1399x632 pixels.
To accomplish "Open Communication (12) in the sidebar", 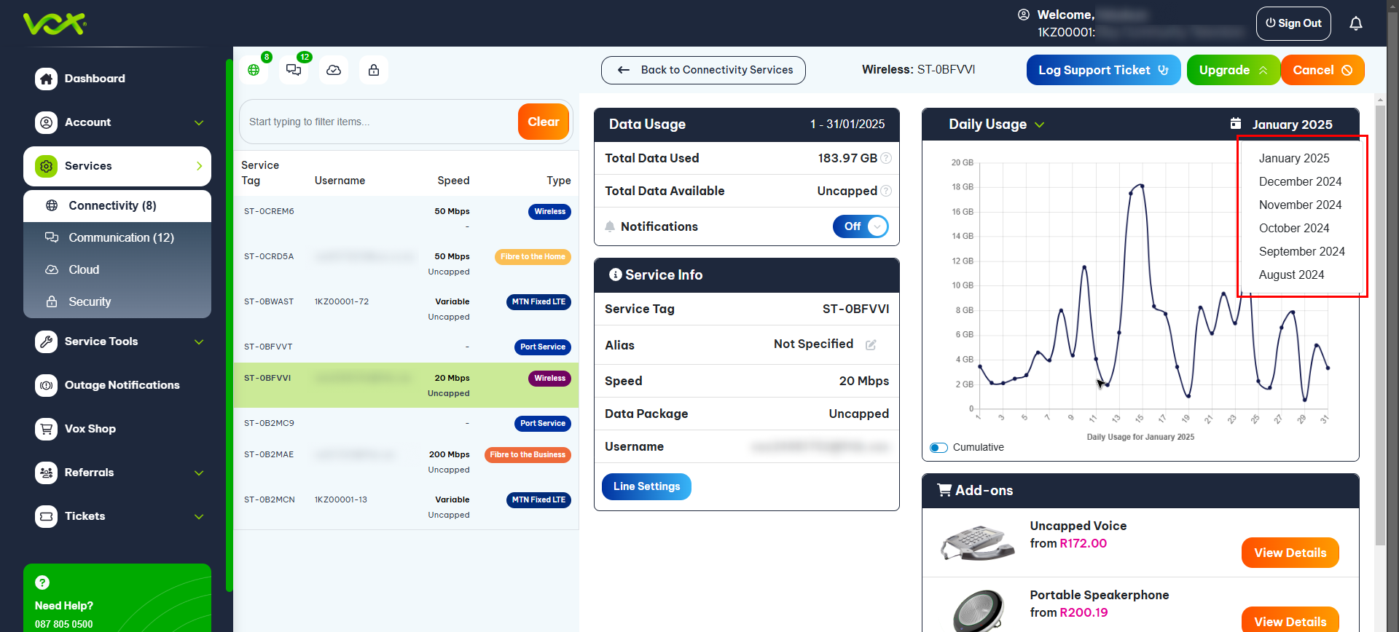I will (x=121, y=237).
